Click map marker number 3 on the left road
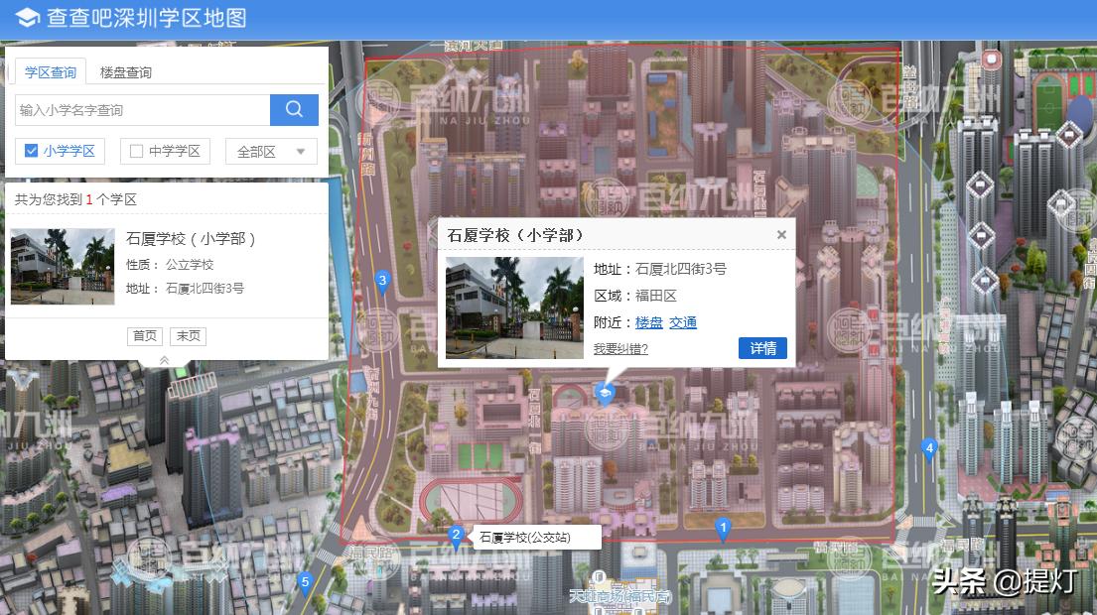1097x615 pixels. [x=383, y=281]
